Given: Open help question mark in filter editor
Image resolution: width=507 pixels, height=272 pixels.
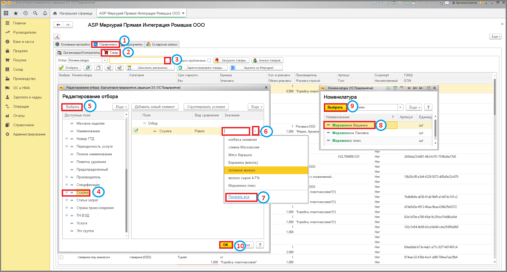Looking at the screenshot, I should tap(260, 245).
